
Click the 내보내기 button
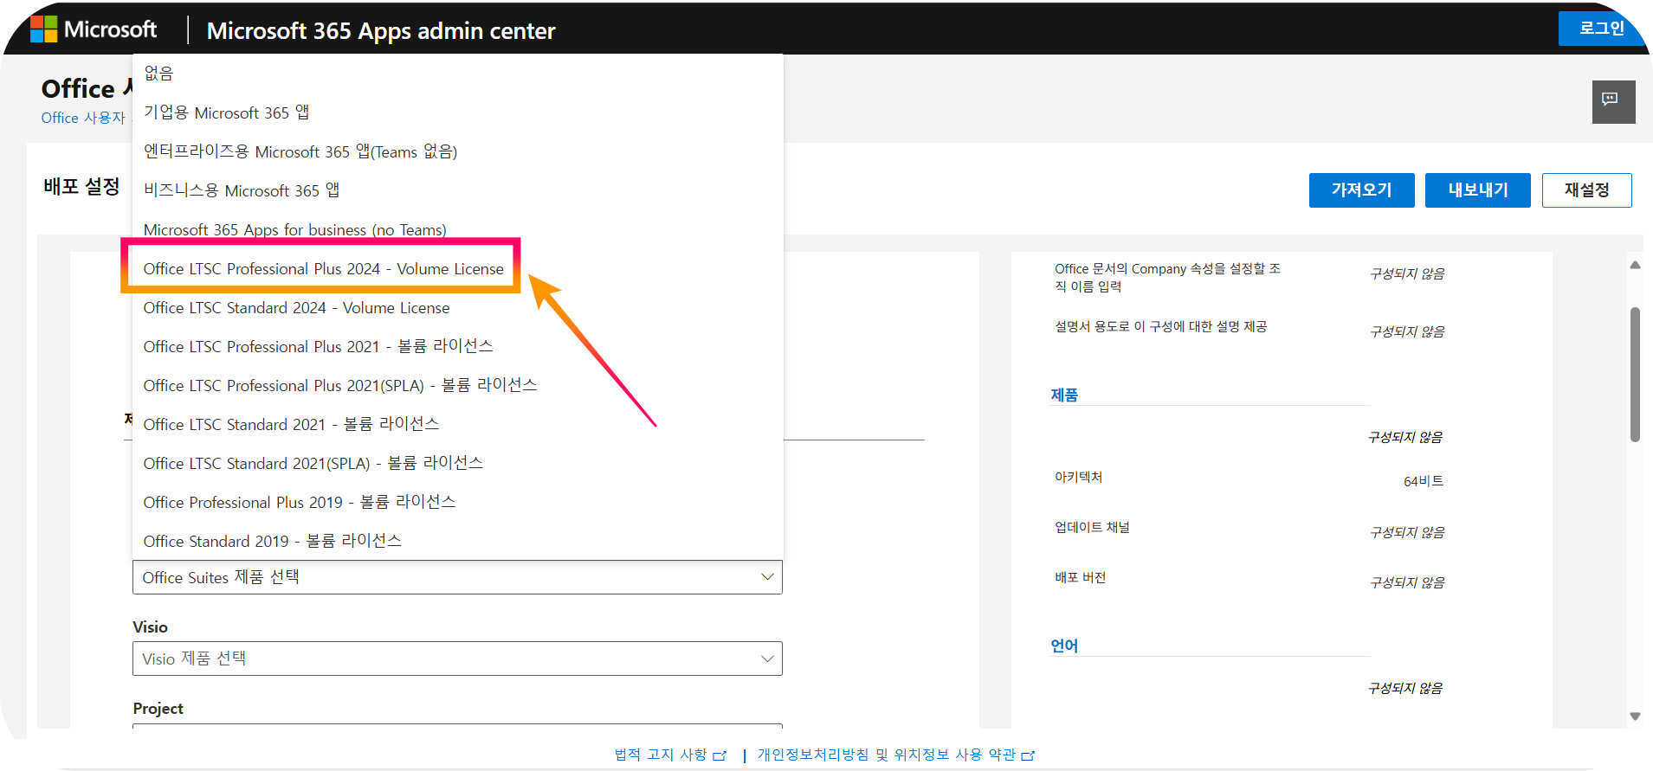1477,190
